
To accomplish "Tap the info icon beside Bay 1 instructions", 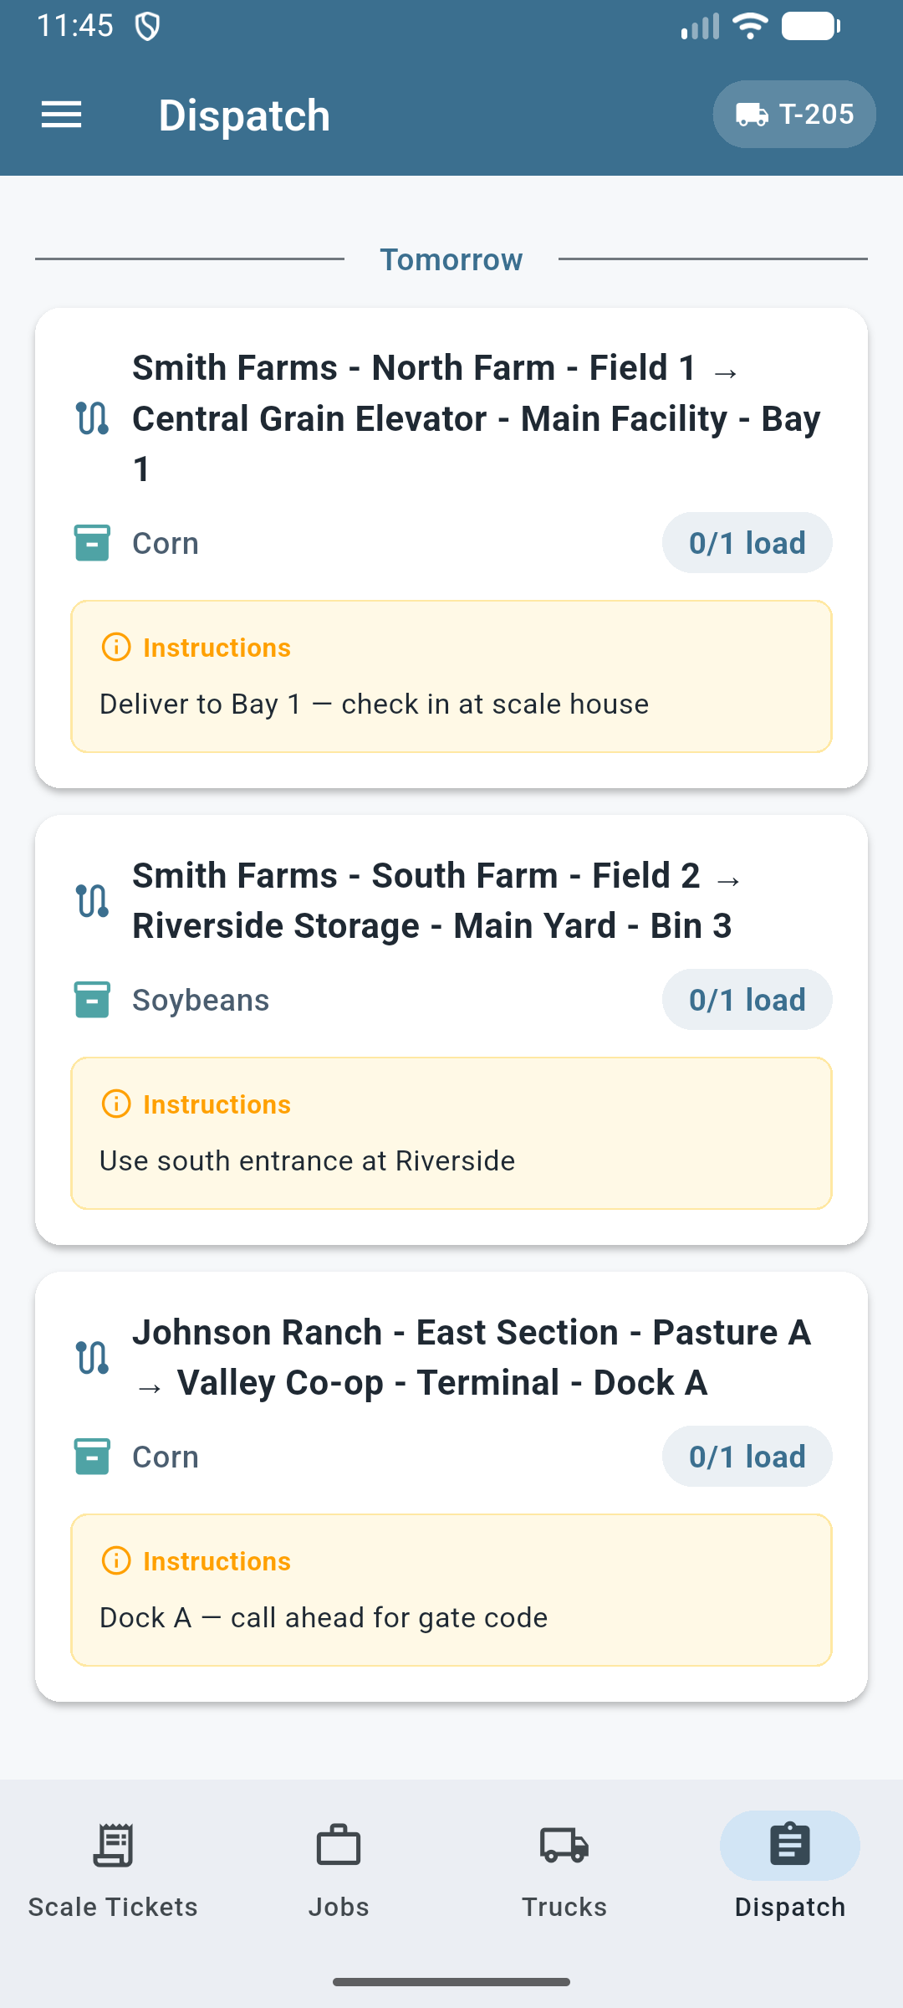I will click(x=116, y=648).
